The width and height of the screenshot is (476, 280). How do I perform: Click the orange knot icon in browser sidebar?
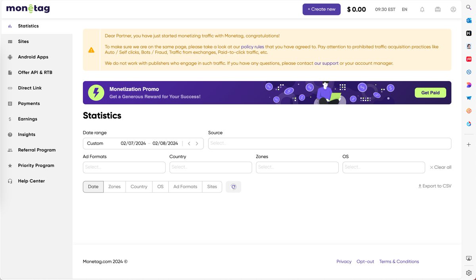coord(469,111)
